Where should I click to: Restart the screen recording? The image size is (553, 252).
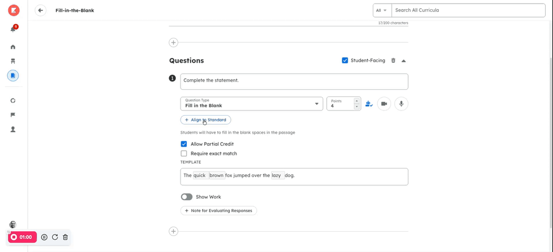point(54,237)
